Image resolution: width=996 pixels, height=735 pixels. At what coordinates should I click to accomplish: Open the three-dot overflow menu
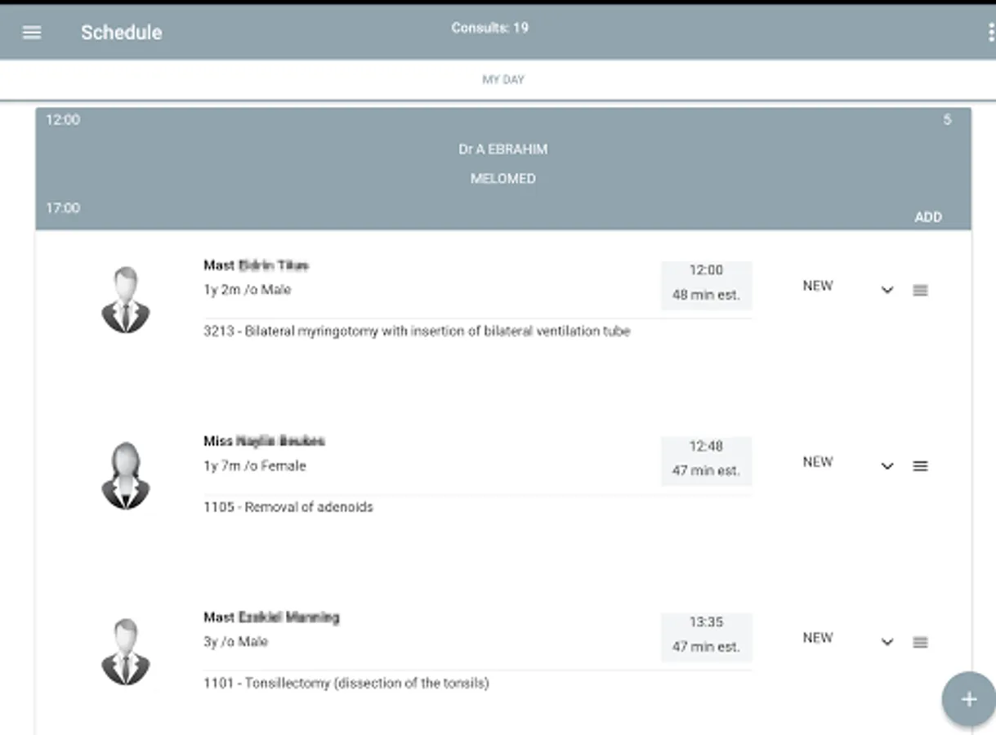point(990,33)
